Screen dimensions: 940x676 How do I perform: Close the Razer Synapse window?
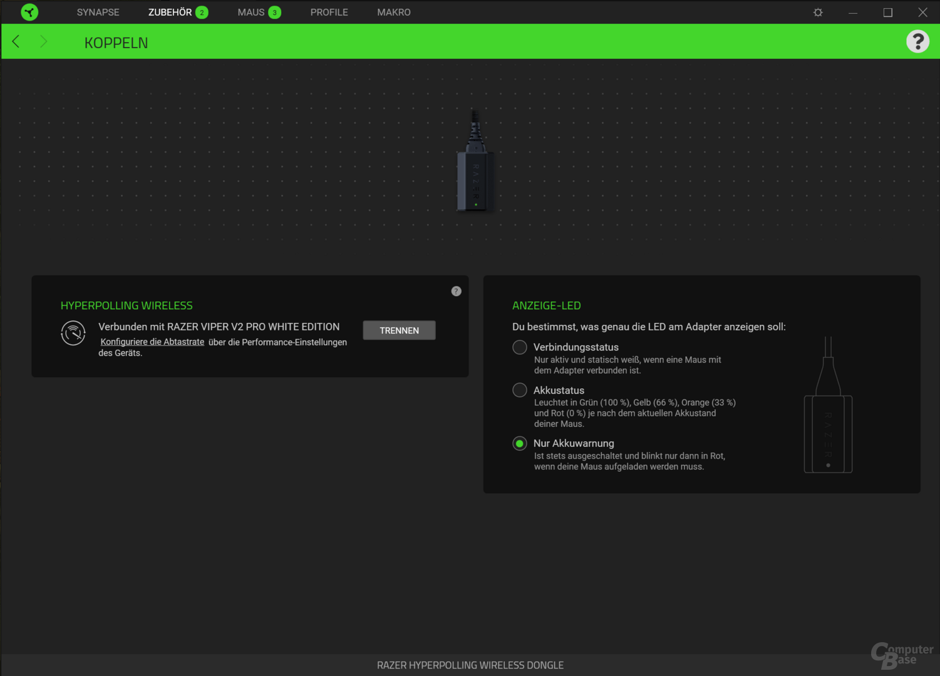coord(922,13)
